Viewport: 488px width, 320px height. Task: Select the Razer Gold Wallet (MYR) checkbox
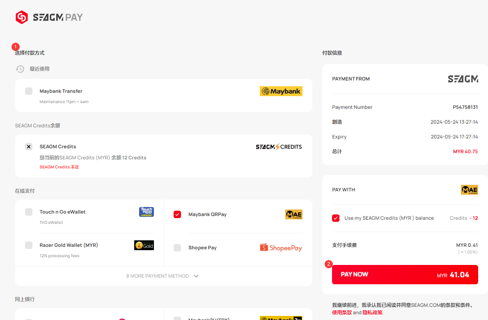pyautogui.click(x=29, y=245)
